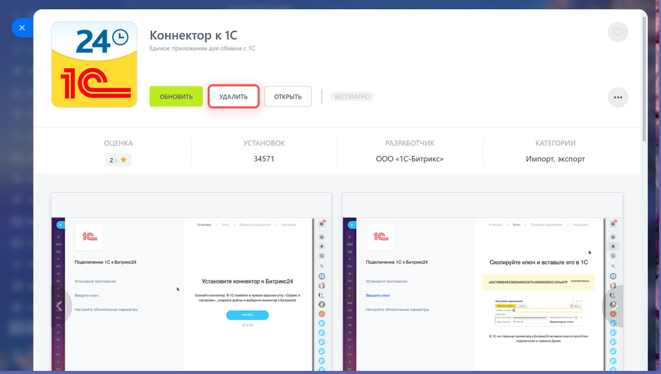Open the second screenshot, Скопируйте ключ
The width and height of the screenshot is (661, 374).
tap(482, 282)
